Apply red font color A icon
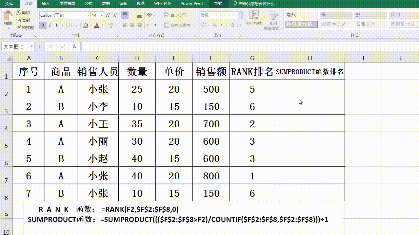Image resolution: width=419 pixels, height=235 pixels. click(x=96, y=25)
